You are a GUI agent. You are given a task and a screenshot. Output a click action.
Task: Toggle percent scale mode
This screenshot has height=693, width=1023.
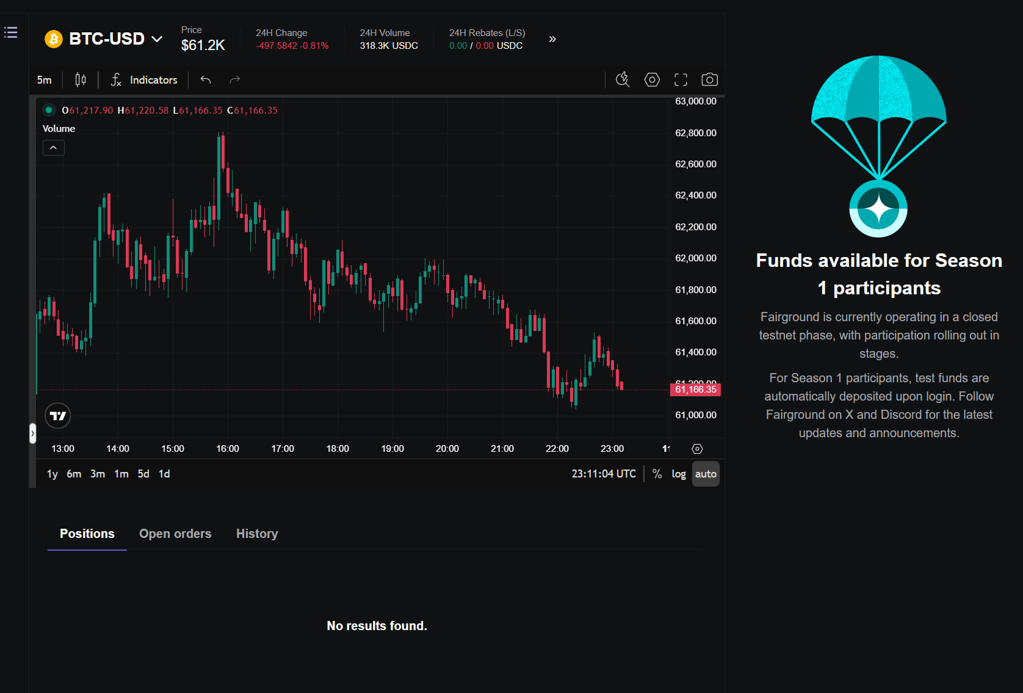click(657, 474)
